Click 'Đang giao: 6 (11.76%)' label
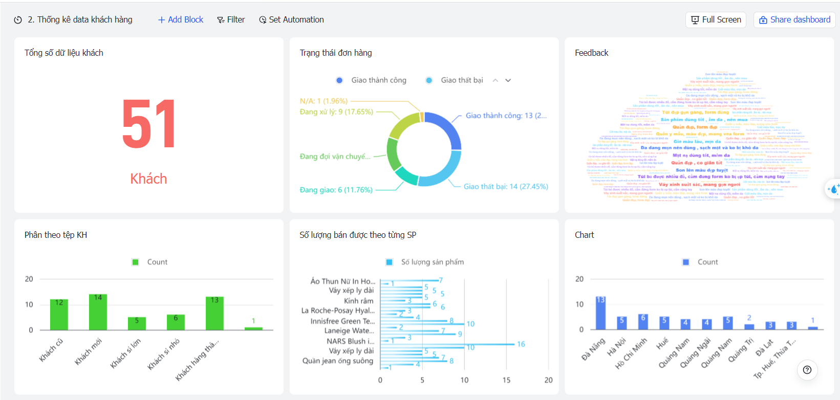The image size is (840, 400). click(x=336, y=190)
